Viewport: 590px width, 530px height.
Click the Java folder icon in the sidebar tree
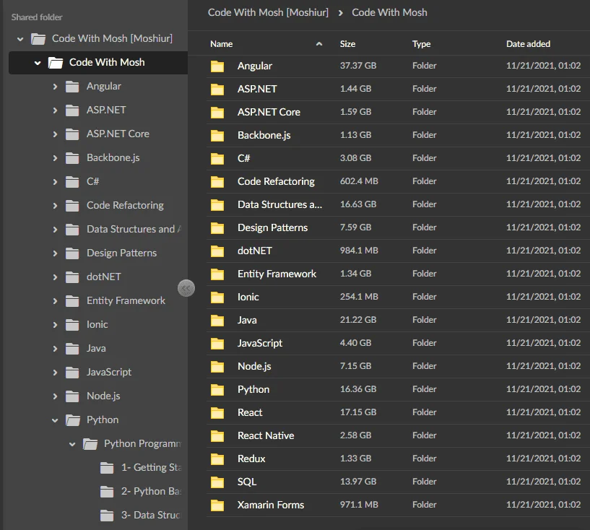pyautogui.click(x=72, y=349)
